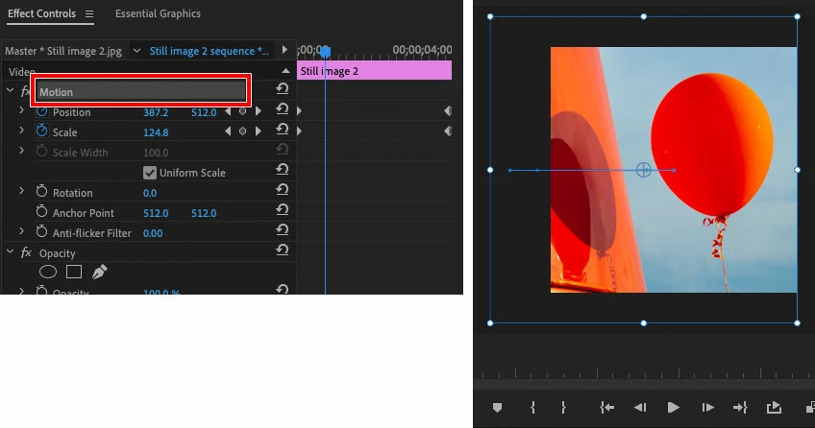Add or remove a Position keyframe
Viewport: 815px width, 428px height.
(x=242, y=111)
